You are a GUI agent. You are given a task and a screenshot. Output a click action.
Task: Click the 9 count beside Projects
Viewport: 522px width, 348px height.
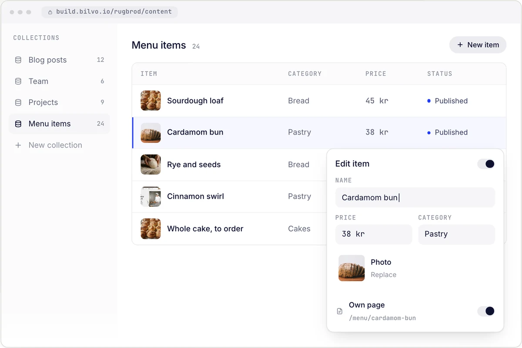tap(102, 103)
